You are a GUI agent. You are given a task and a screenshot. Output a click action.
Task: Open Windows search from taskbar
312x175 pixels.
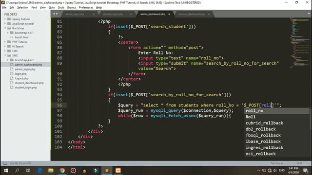(17, 171)
